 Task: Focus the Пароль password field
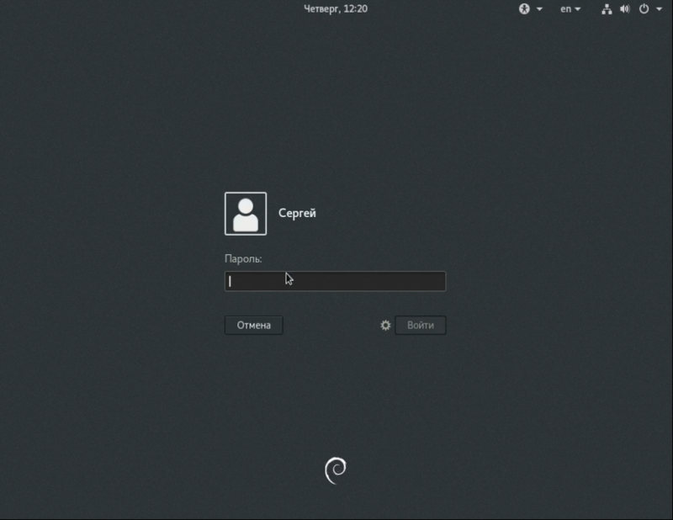pyautogui.click(x=335, y=281)
